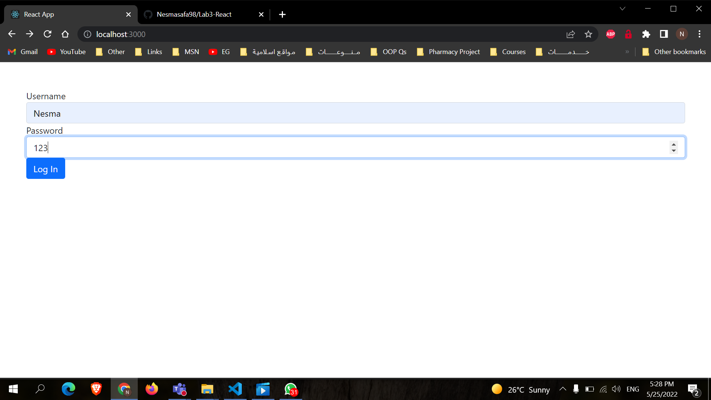Click the browser reload icon

coord(47,34)
